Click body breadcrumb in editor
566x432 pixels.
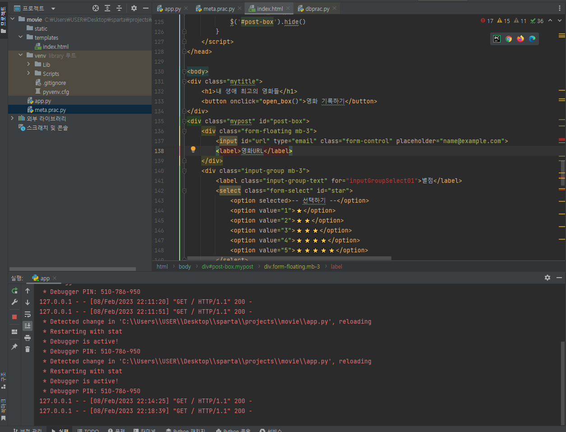[x=185, y=266]
